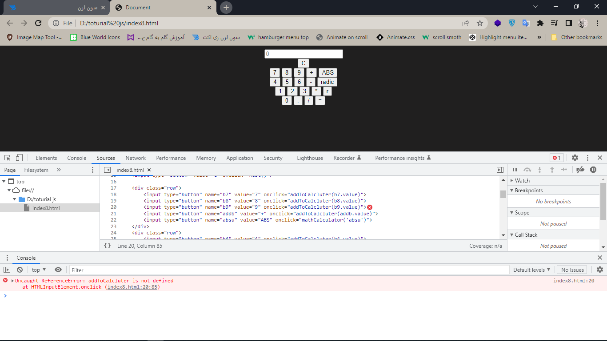This screenshot has width=607, height=341.
Task: Open the console drawer three-dot menu
Action: click(x=7, y=258)
